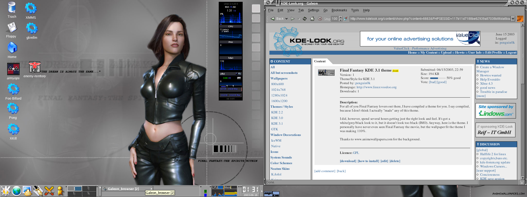Image resolution: width=527 pixels, height=197 pixels.
Task: Vote [good] for the theme
Action: coord(442,82)
